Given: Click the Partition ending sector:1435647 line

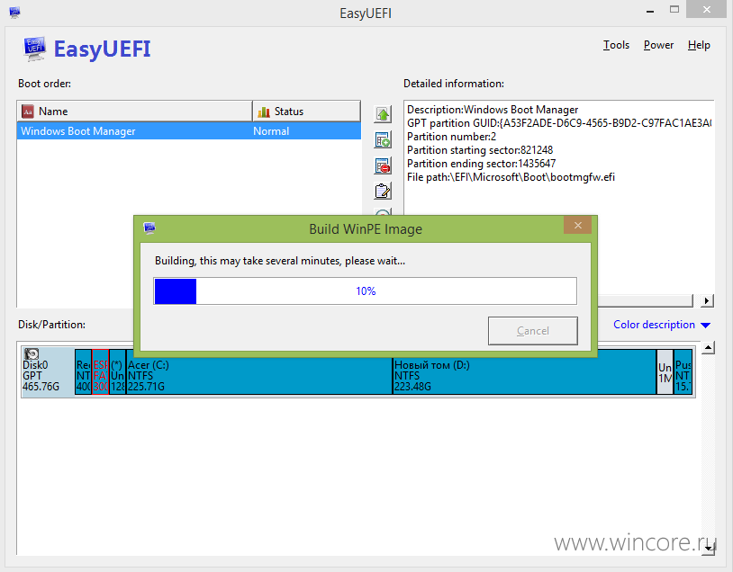Looking at the screenshot, I should coord(482,164).
